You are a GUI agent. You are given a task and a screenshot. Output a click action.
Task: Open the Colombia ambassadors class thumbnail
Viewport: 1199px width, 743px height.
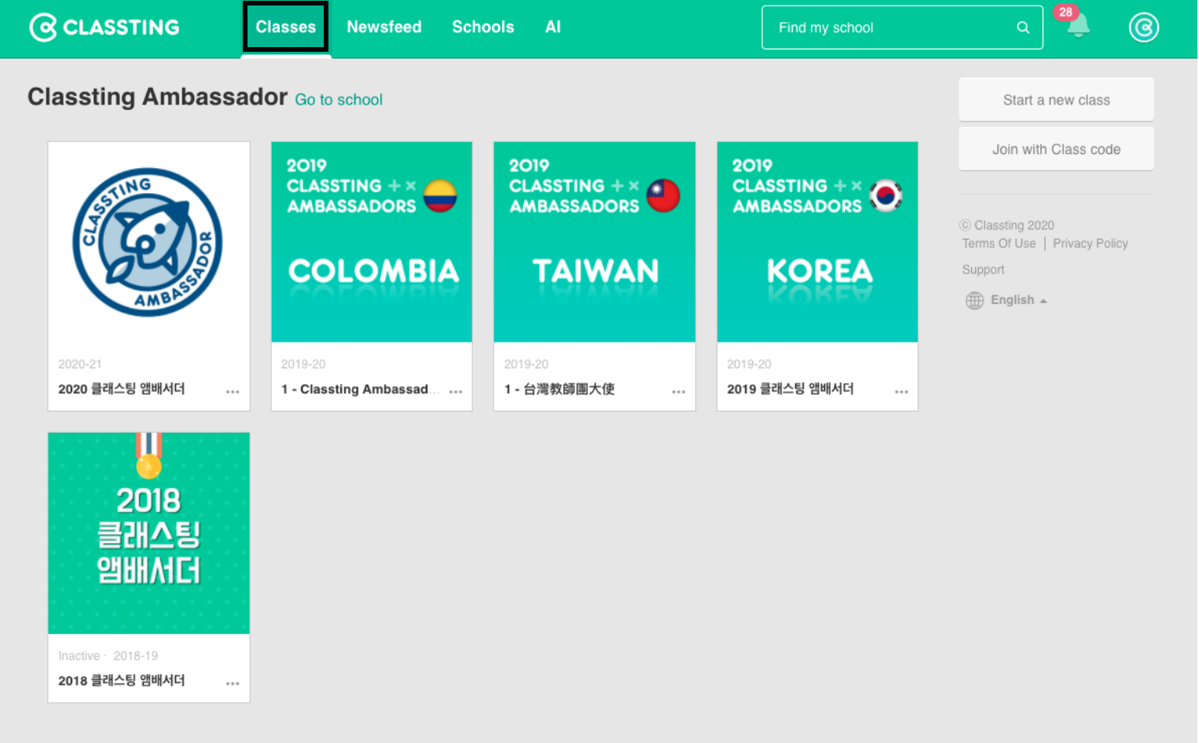(x=372, y=242)
